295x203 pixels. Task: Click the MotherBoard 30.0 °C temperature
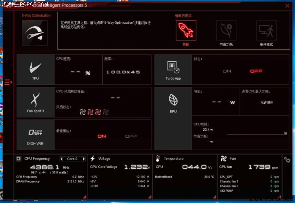(x=209, y=177)
